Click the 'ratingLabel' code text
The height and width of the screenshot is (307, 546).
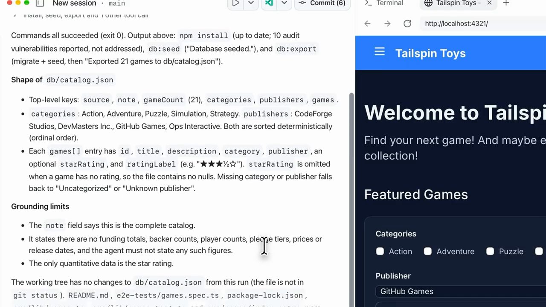point(151,164)
